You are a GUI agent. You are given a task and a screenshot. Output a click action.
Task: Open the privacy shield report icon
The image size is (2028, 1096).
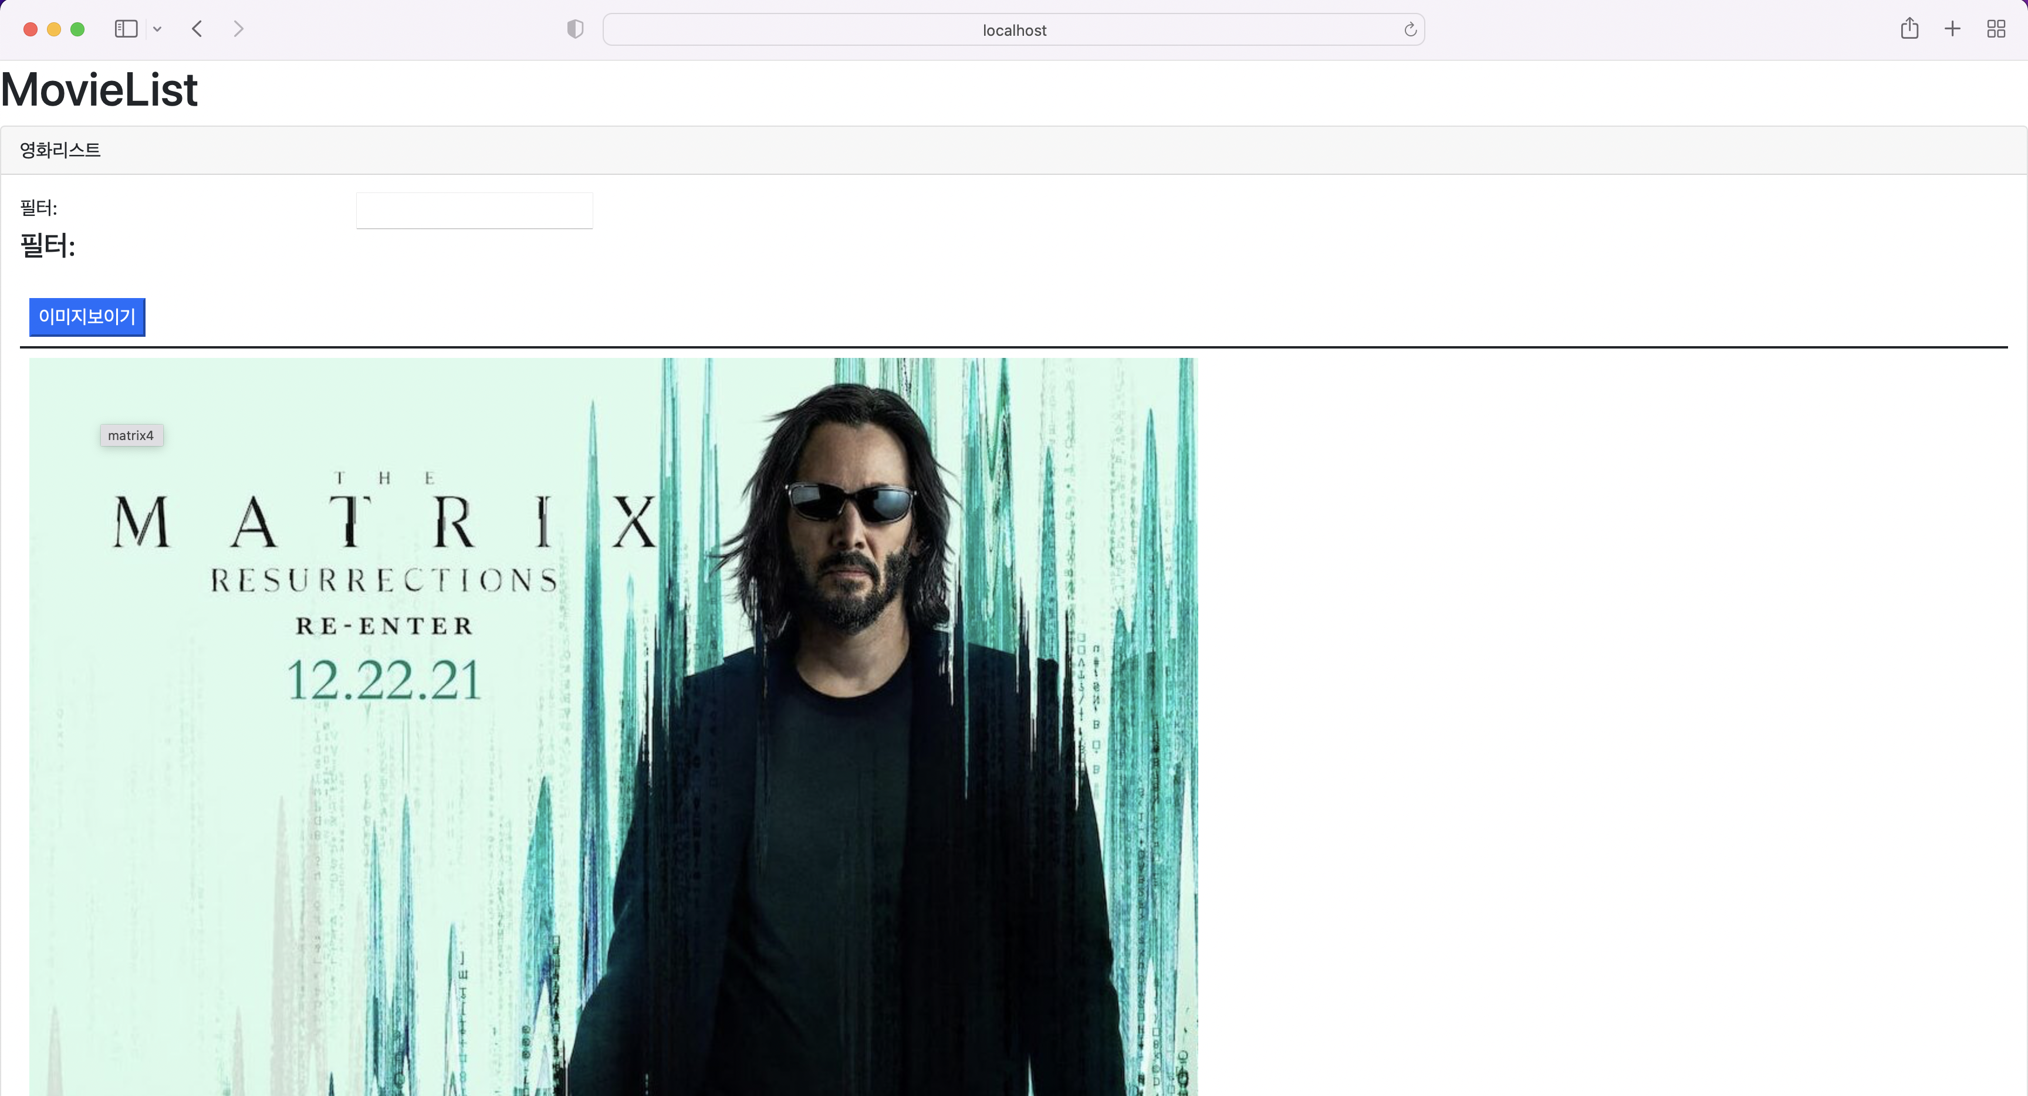(576, 29)
